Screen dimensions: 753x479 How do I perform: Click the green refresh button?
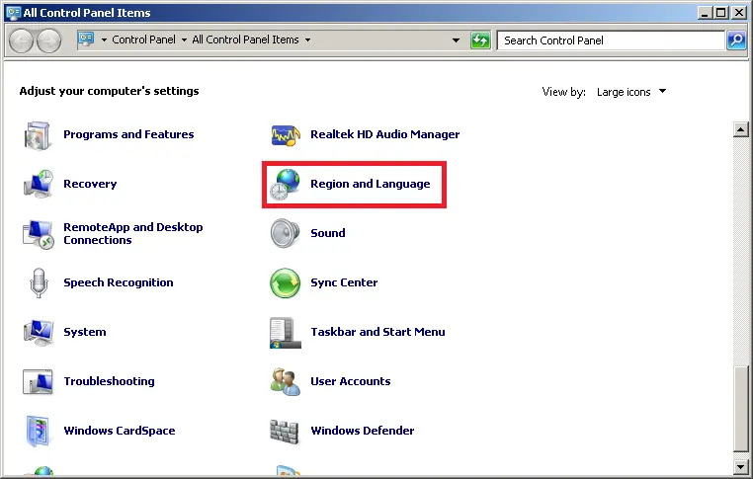point(480,40)
